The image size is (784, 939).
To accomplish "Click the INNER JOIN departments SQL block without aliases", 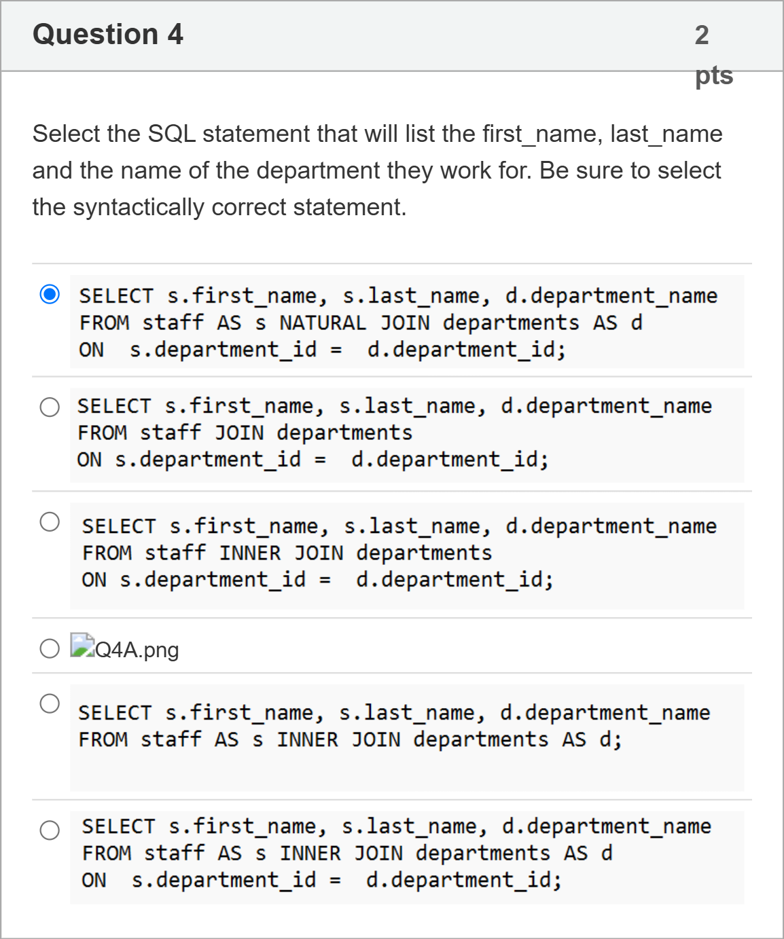I will tap(407, 555).
